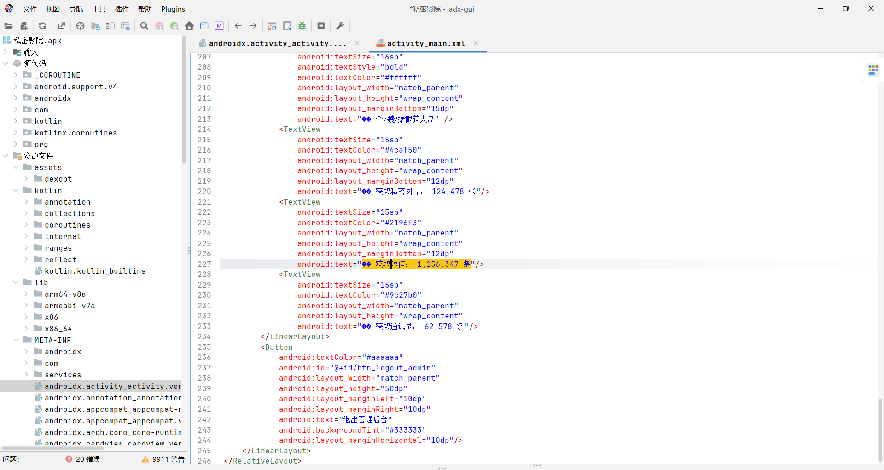Navigate back with the left arrow
The width and height of the screenshot is (884, 470).
click(x=238, y=26)
